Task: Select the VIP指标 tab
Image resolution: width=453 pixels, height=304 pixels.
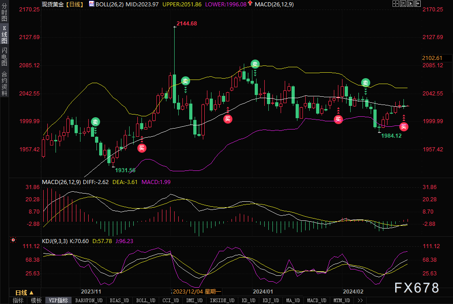Action: 58,300
